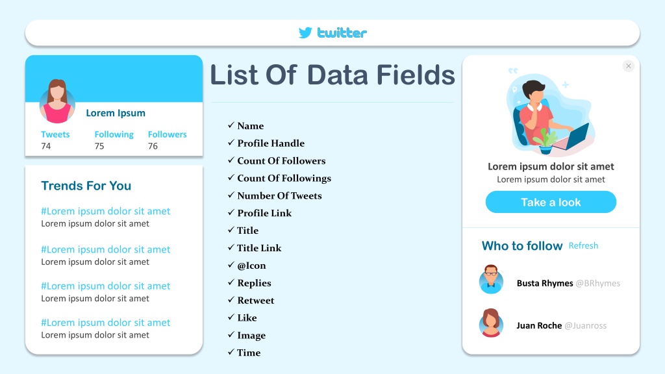
Task: Click the twitter wordmark text
Action: coord(342,32)
